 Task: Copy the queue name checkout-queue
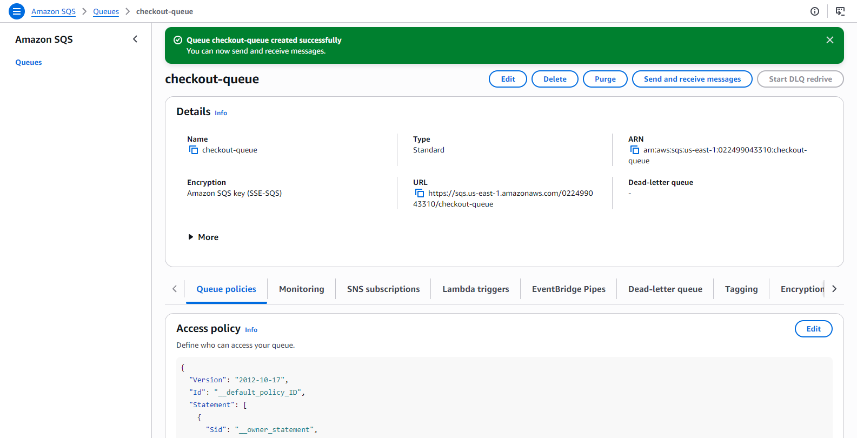(x=193, y=150)
